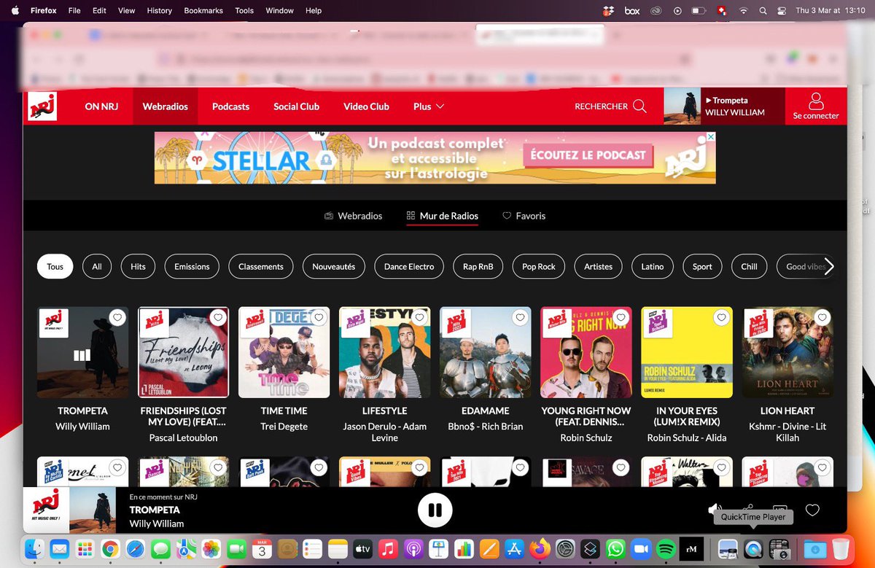This screenshot has width=875, height=568.
Task: Filter radios by Chill
Action: click(x=750, y=267)
